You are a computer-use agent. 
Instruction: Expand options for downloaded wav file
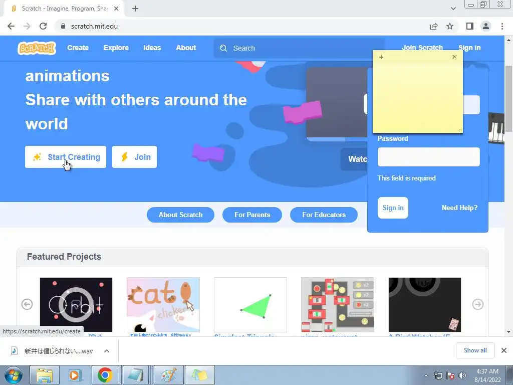coord(107,351)
